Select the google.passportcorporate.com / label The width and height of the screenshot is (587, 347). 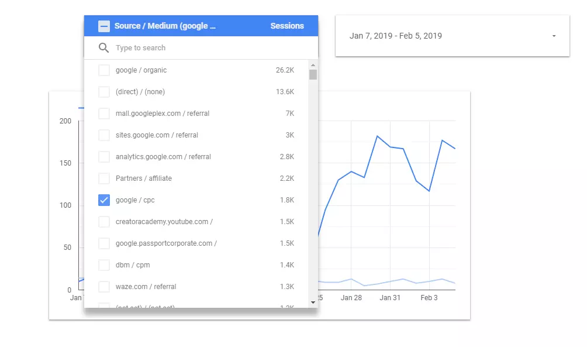pos(166,243)
